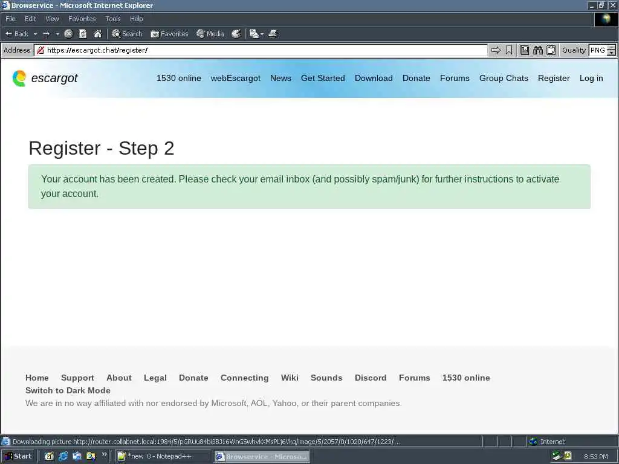Open Forums in the top navigation
Screen dimensions: 619x464
tap(455, 78)
